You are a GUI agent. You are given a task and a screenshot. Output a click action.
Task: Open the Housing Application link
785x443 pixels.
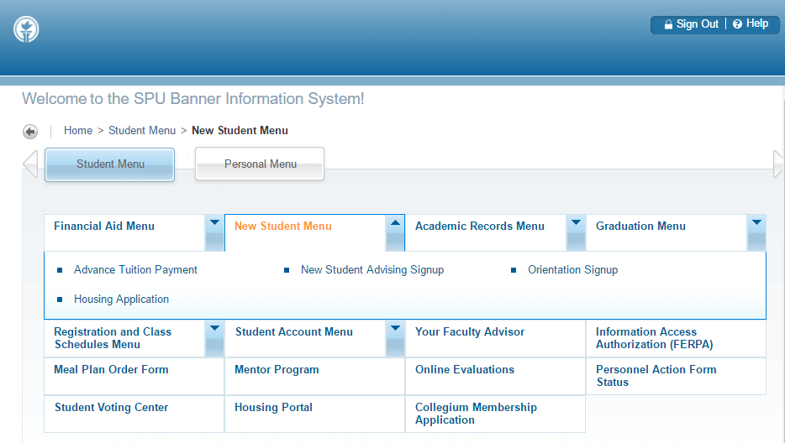pos(121,300)
